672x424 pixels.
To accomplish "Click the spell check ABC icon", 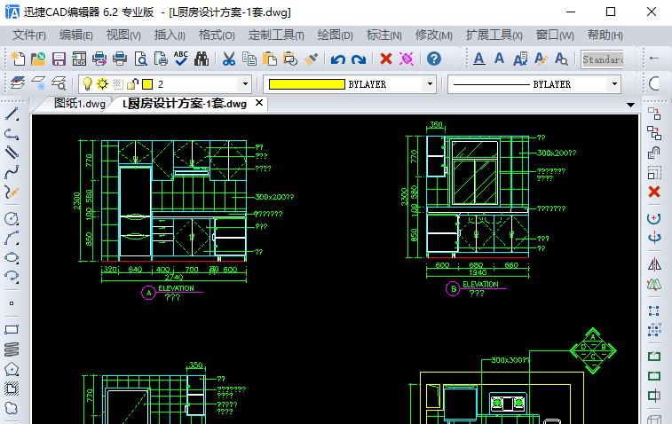I will click(x=181, y=59).
